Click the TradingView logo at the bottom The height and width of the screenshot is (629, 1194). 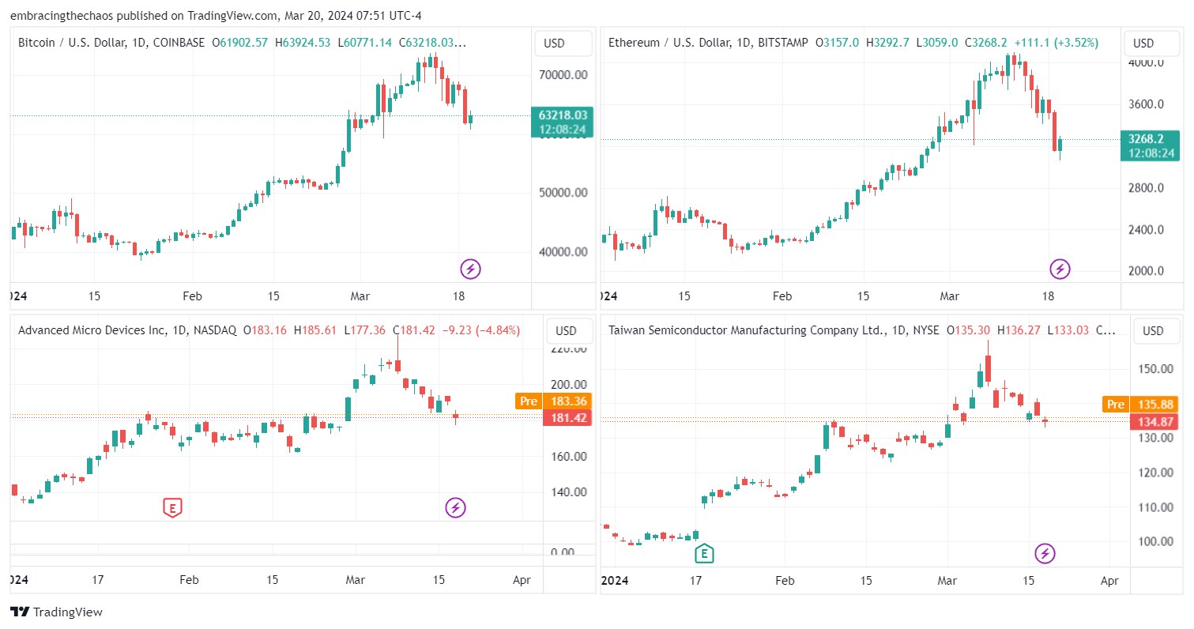[x=56, y=612]
